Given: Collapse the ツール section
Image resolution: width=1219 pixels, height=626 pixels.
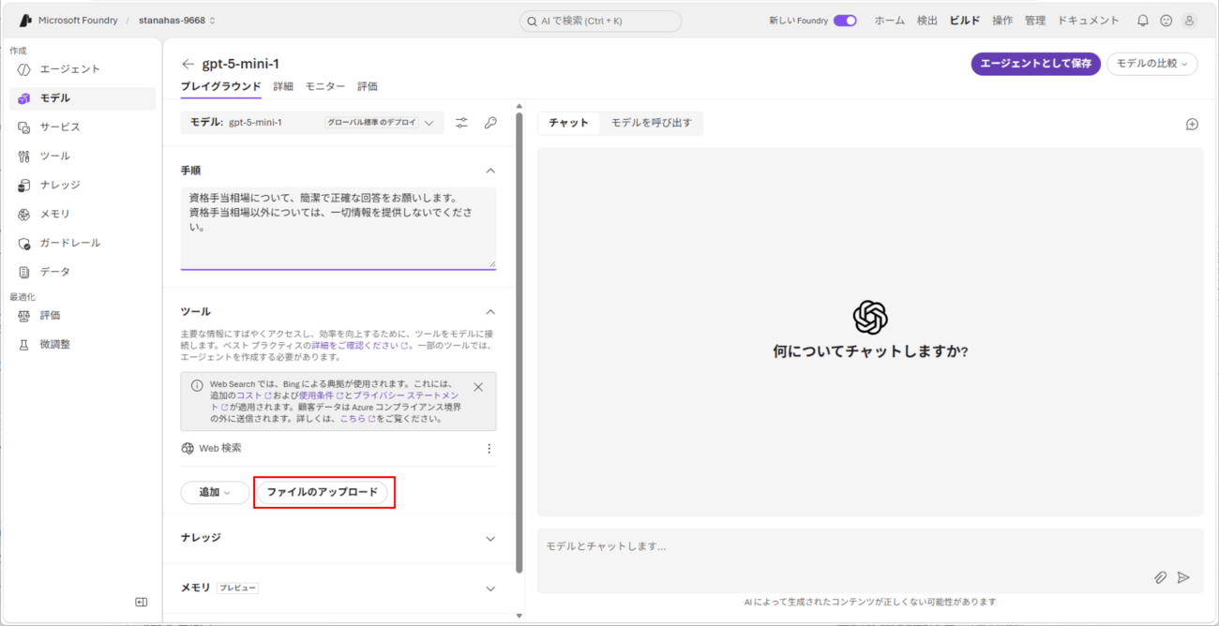Looking at the screenshot, I should coord(489,312).
